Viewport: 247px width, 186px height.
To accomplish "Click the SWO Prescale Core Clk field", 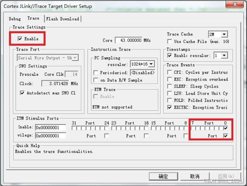I will pyautogui.click(x=72, y=74).
